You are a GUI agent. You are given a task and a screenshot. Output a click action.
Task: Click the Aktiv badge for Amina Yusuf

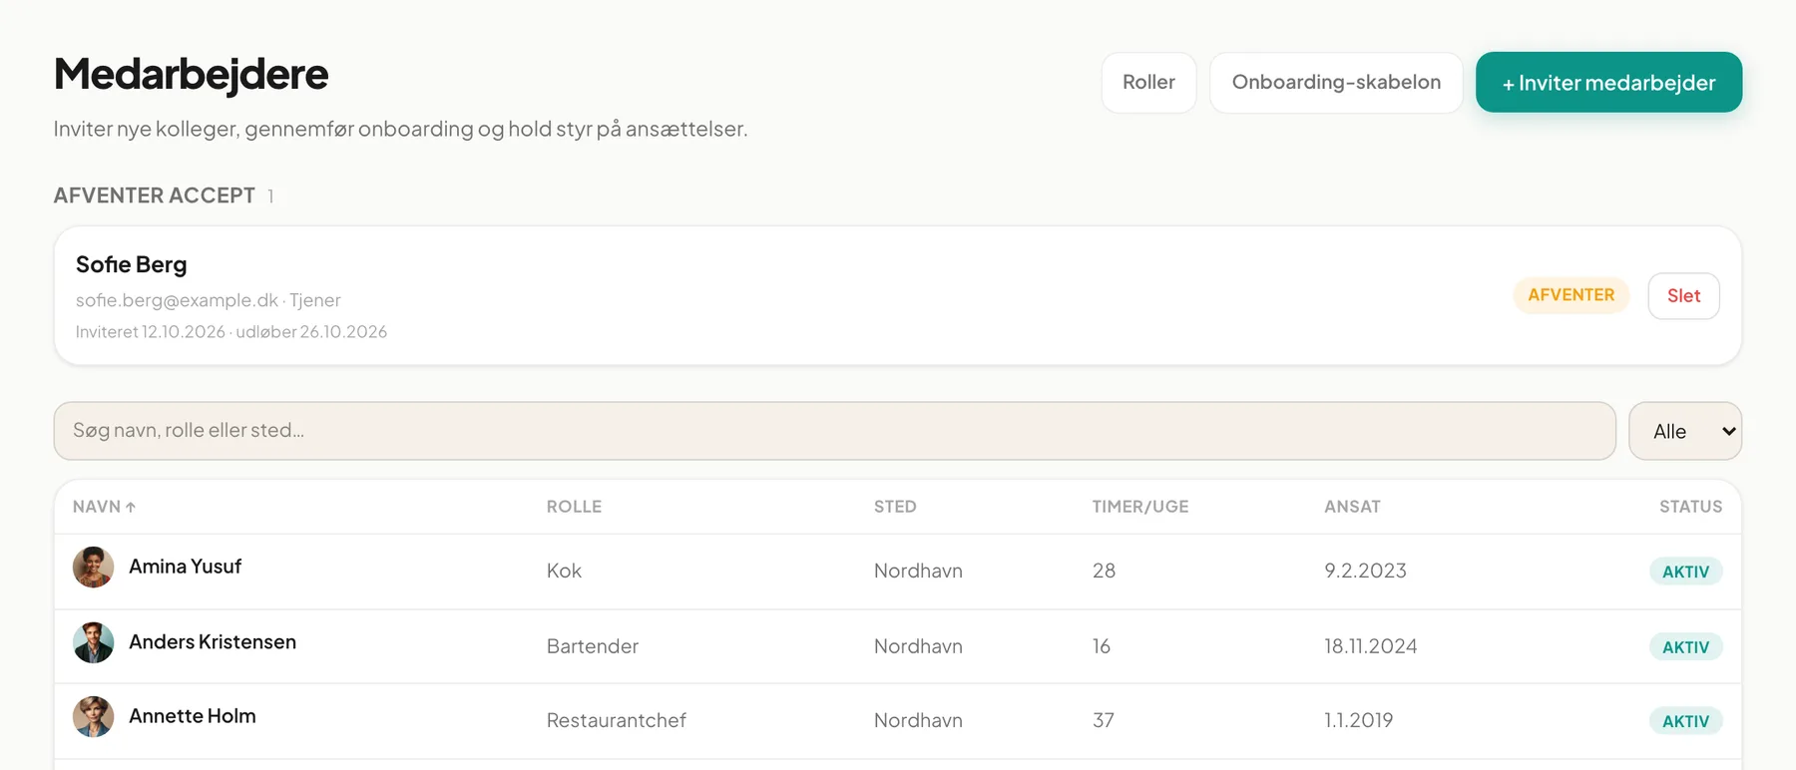[x=1685, y=572]
